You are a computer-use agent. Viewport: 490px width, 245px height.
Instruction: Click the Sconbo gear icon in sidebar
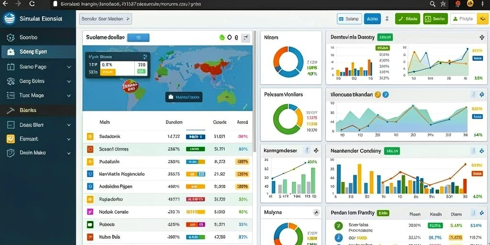coord(11,37)
